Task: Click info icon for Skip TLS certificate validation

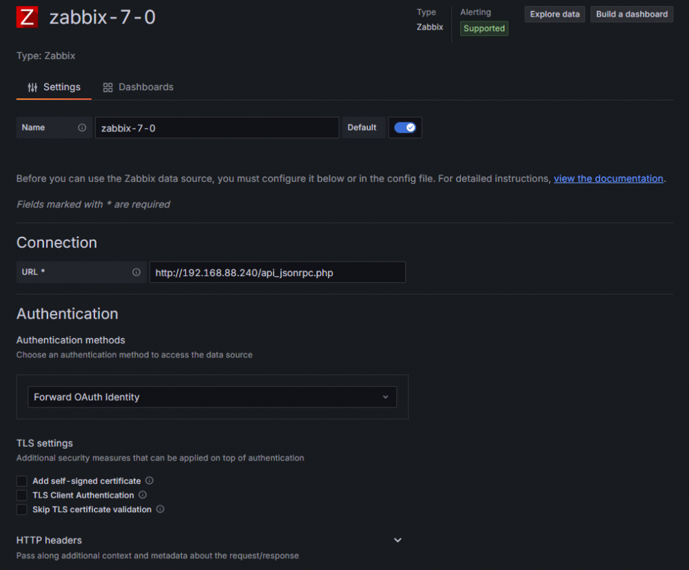Action: (161, 509)
